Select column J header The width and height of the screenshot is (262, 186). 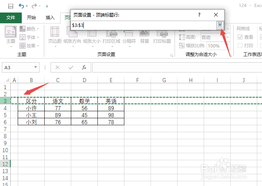244,80
